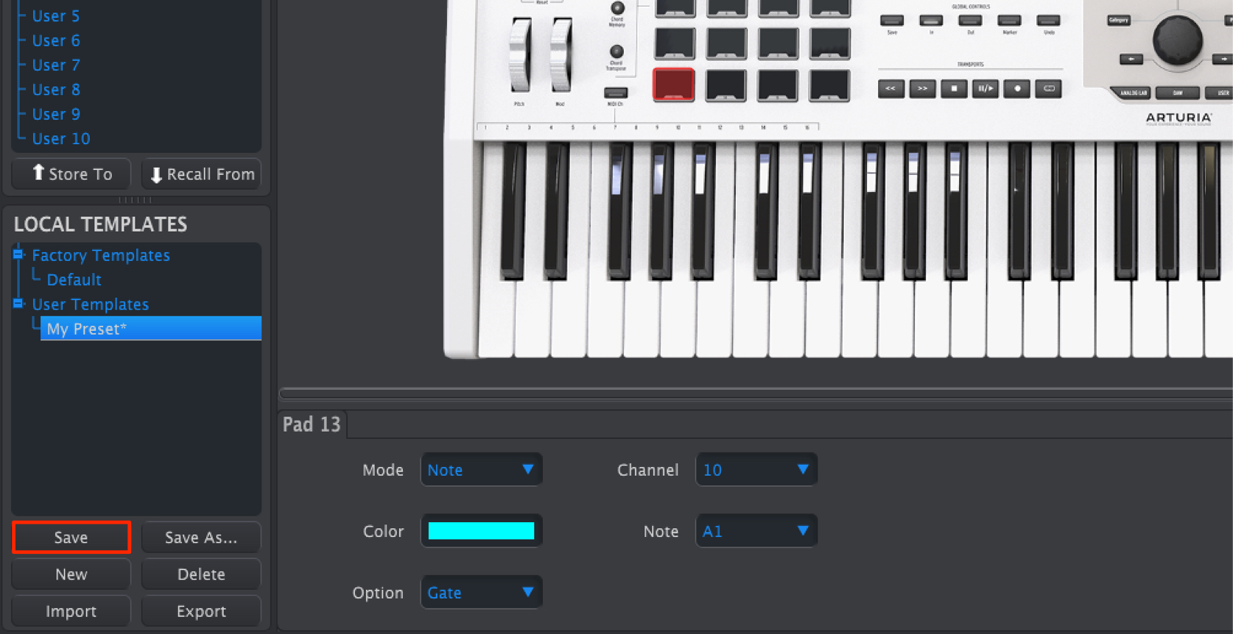The height and width of the screenshot is (634, 1233).
Task: Open the Mode dropdown set to Note
Action: pyautogui.click(x=481, y=469)
